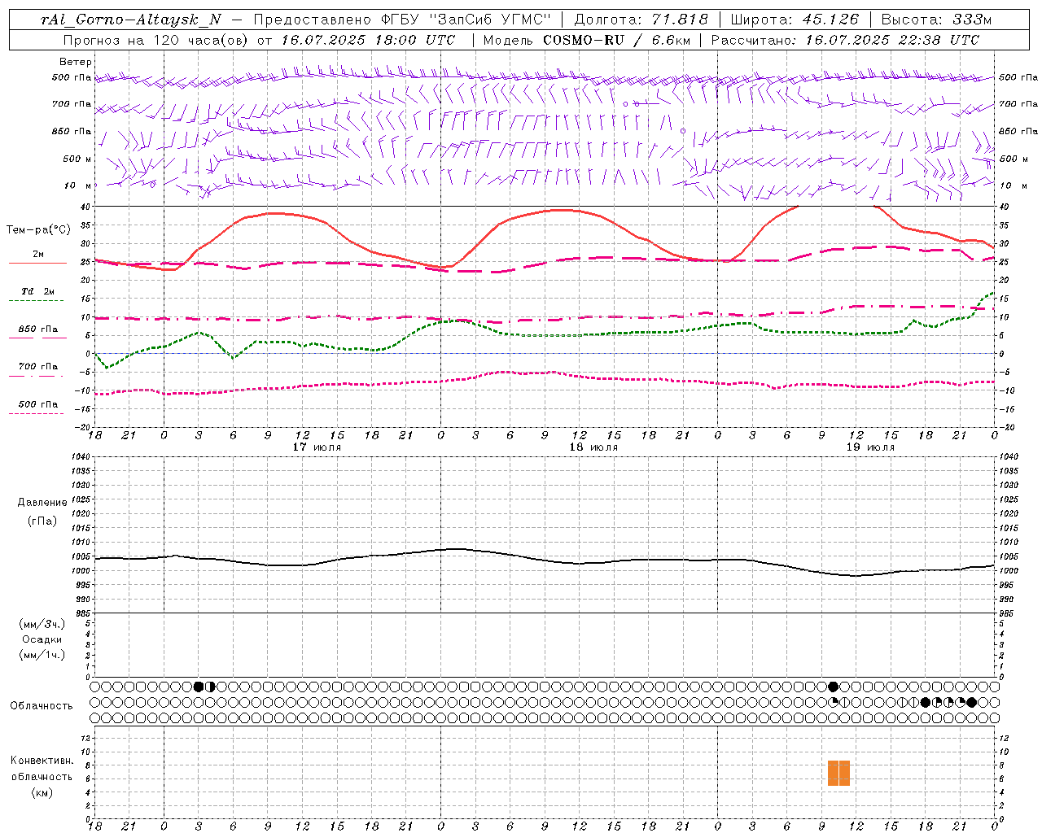Click "Прогноз на 120 часа(ов)" forecast text
The width and height of the screenshot is (1042, 833).
tap(157, 40)
